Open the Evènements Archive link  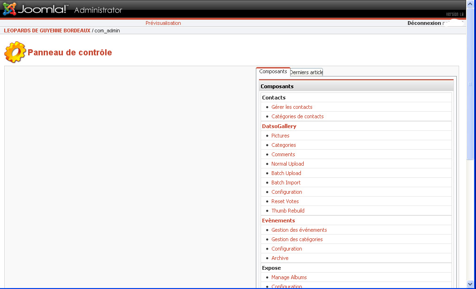(x=280, y=258)
